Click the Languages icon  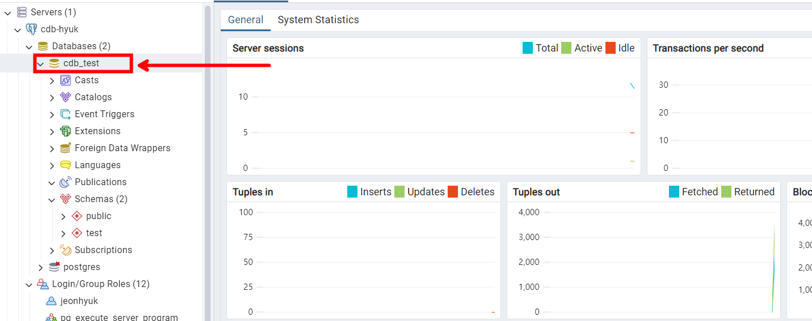pyautogui.click(x=65, y=165)
